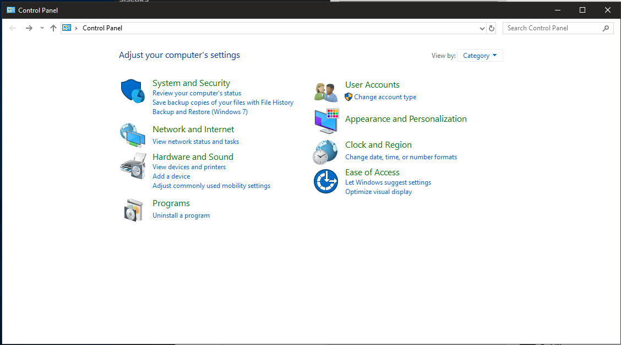Image resolution: width=621 pixels, height=345 pixels.
Task: Select Uninstall a program
Action: 181,215
